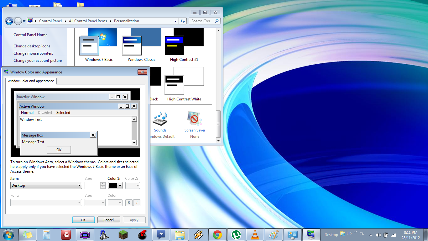The height and width of the screenshot is (241, 428).
Task: Open recent pages dropdown beside Forward
Action: (24, 21)
